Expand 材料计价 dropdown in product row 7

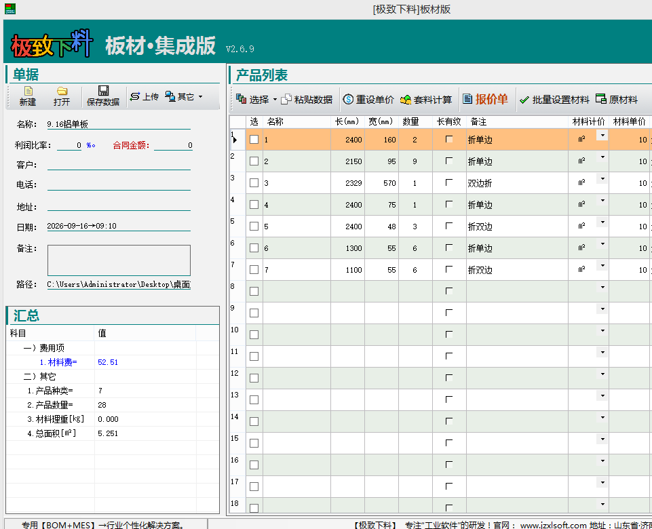coord(602,265)
